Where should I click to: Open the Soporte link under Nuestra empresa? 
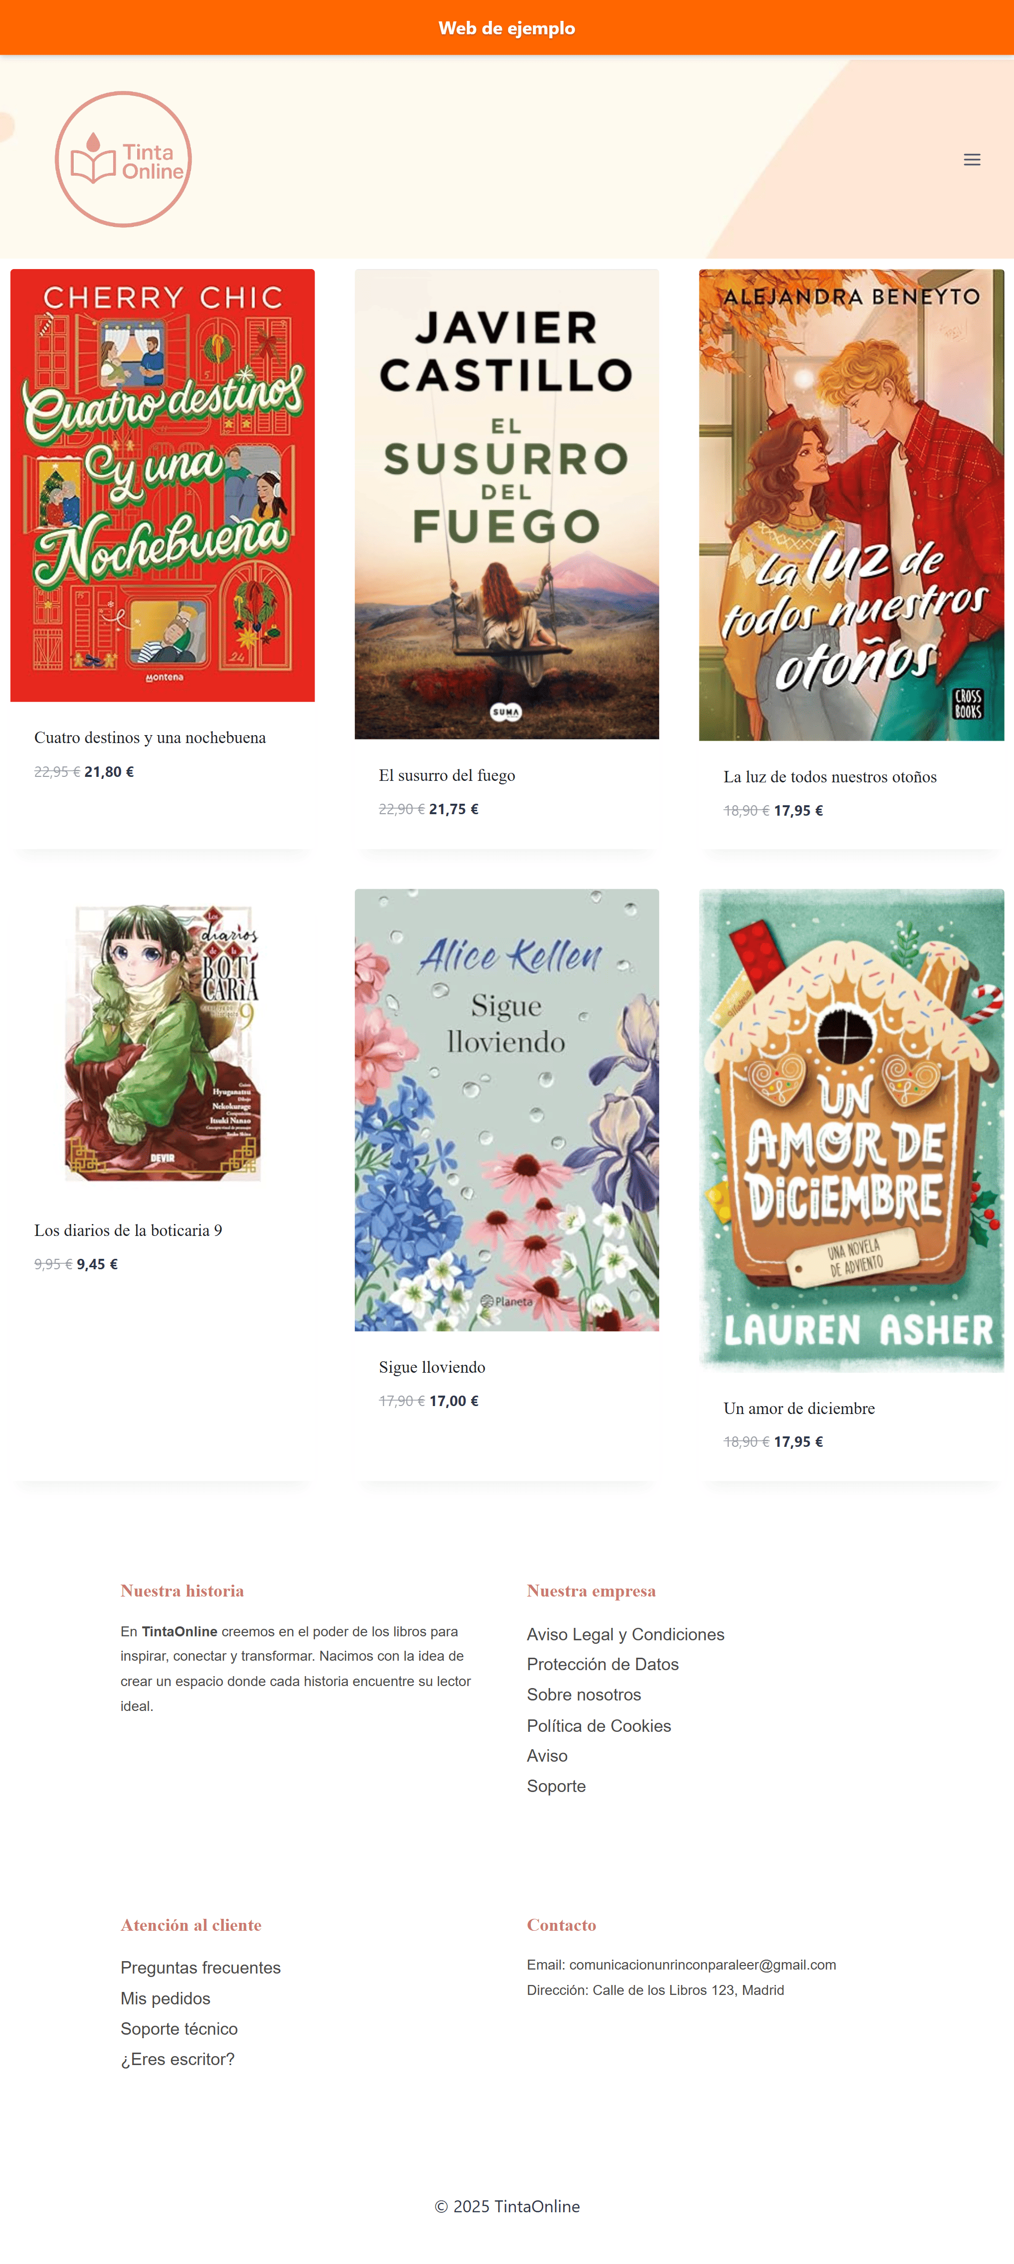(x=555, y=1786)
